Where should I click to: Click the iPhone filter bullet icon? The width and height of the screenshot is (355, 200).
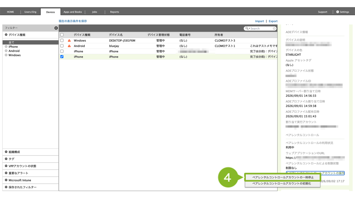pyautogui.click(x=6, y=47)
